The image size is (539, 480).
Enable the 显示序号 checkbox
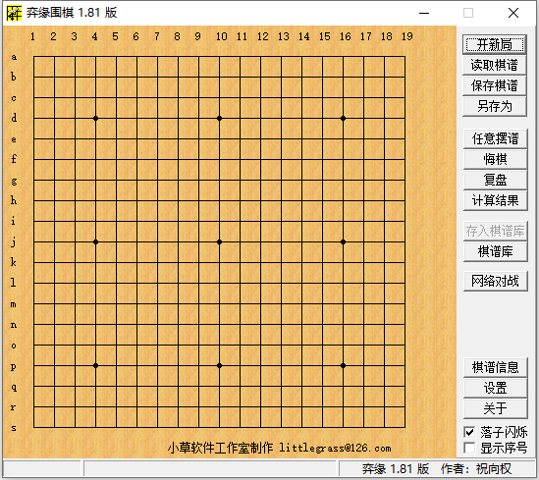click(x=469, y=448)
